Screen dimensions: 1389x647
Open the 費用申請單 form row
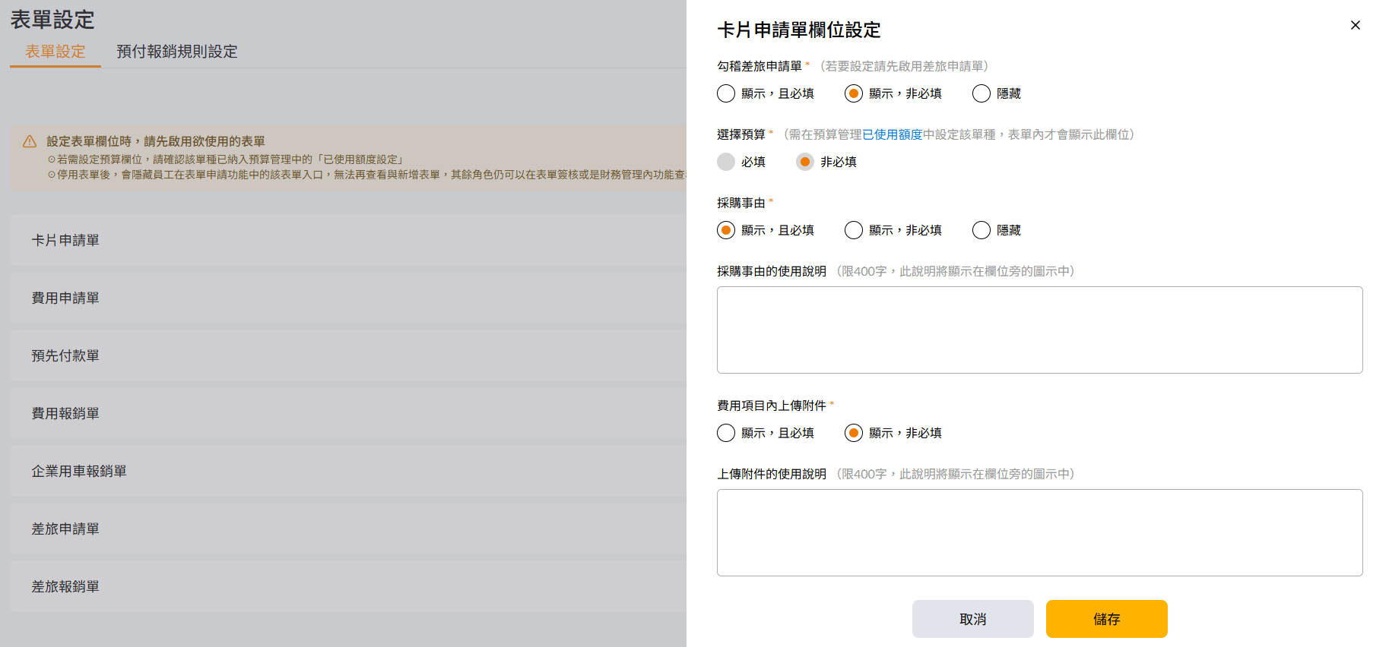(x=348, y=298)
